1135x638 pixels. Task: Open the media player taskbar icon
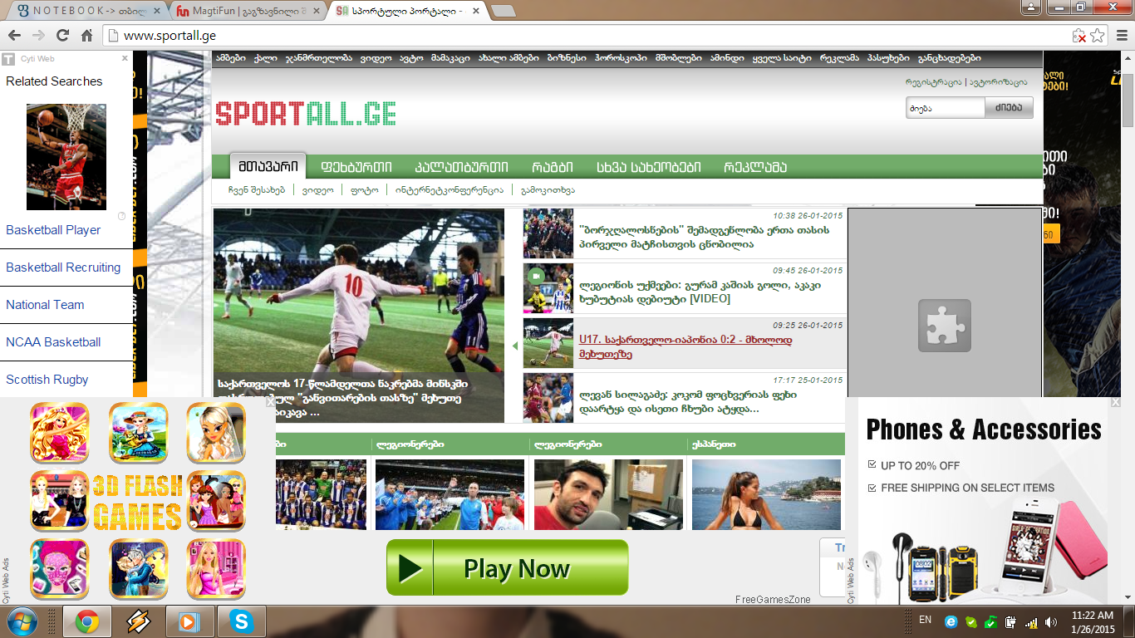click(190, 621)
